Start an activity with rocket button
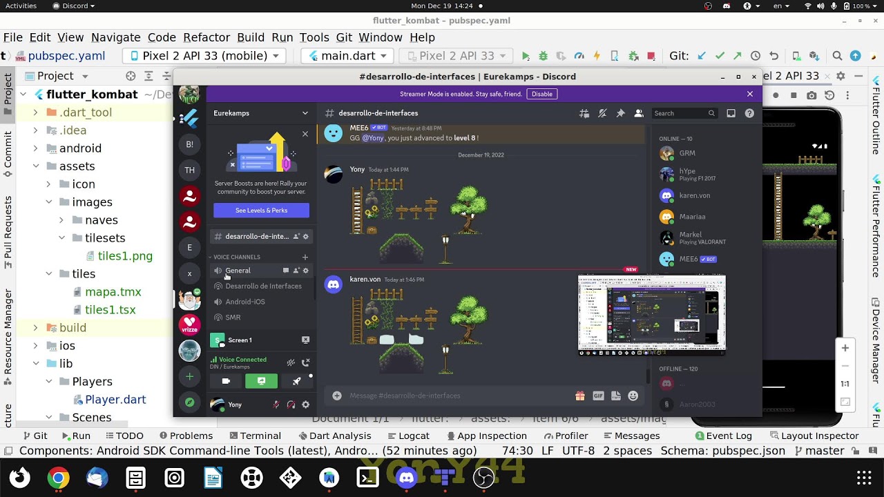 point(296,381)
